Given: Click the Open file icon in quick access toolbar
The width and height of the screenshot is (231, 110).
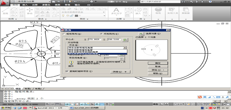Looking at the screenshot, I should (x=59, y=2).
